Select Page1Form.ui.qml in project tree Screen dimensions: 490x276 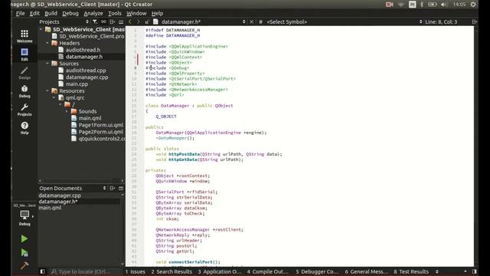click(x=100, y=125)
